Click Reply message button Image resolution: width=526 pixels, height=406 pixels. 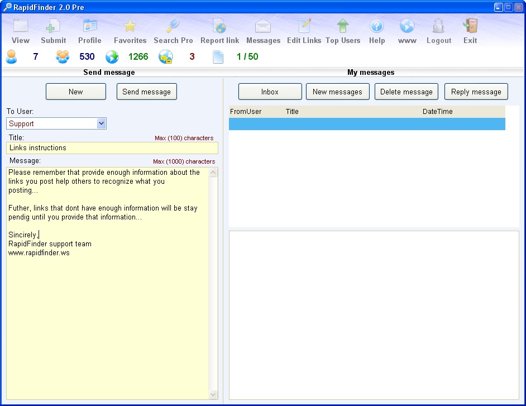[476, 92]
